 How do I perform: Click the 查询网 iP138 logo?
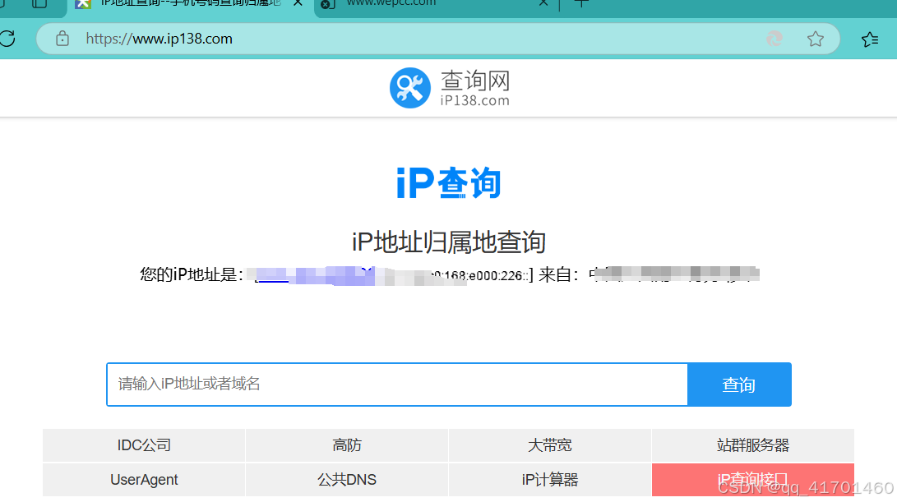(x=449, y=87)
